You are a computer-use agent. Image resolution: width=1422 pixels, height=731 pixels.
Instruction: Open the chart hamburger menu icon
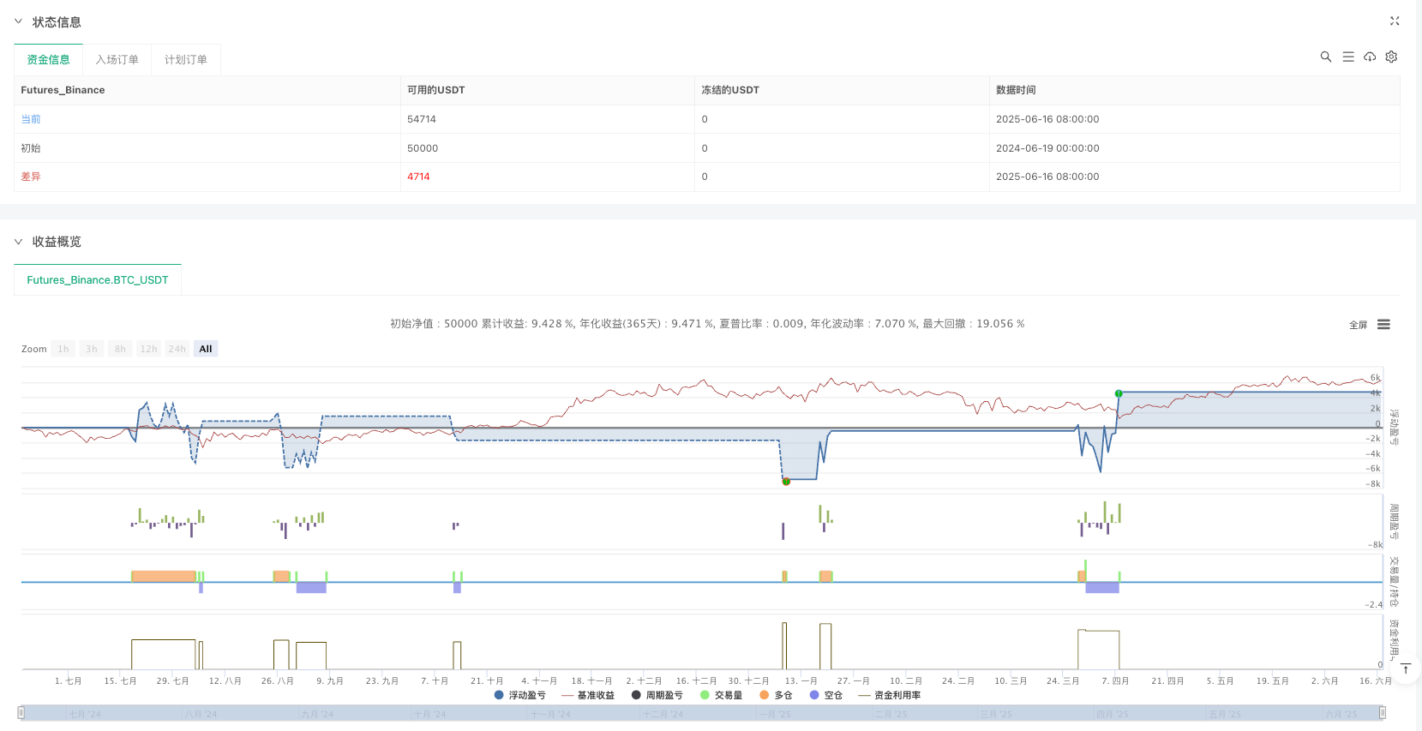tap(1383, 325)
